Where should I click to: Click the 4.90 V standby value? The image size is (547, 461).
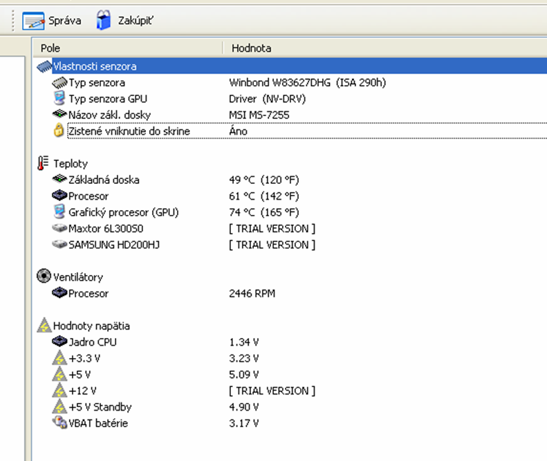point(244,407)
